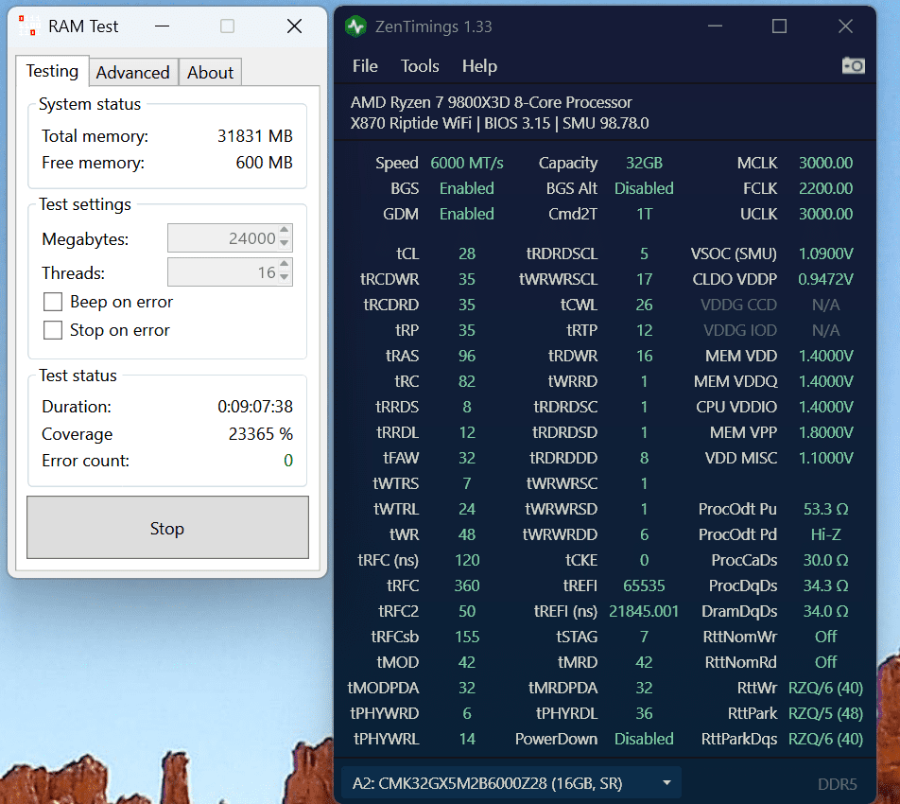Open the Help menu in ZenTimings
This screenshot has height=804, width=900.
(480, 66)
